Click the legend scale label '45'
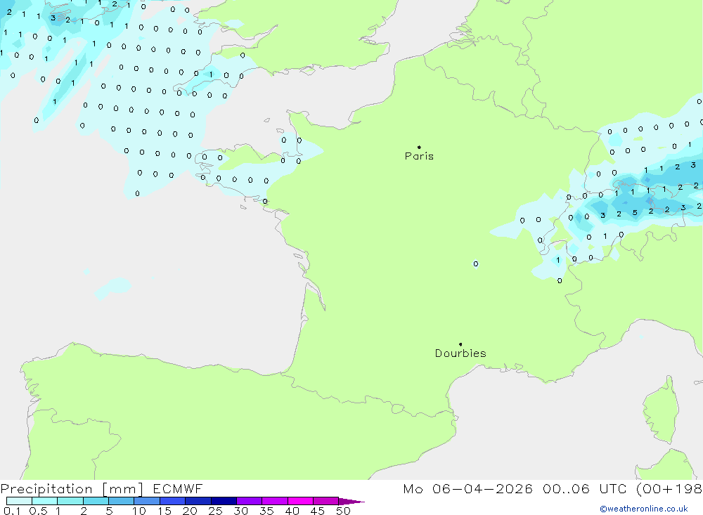This screenshot has height=515, width=703. coord(318,511)
